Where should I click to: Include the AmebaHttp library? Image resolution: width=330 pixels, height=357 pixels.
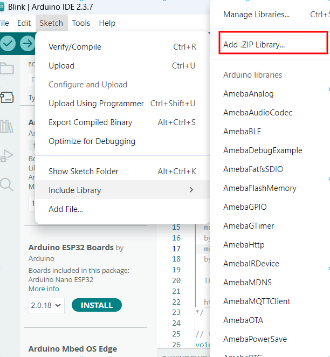[x=270, y=245]
